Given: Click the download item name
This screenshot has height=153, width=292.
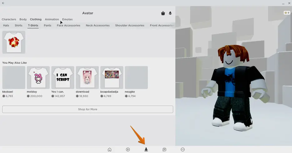Looking at the screenshot, I should (x=82, y=92).
